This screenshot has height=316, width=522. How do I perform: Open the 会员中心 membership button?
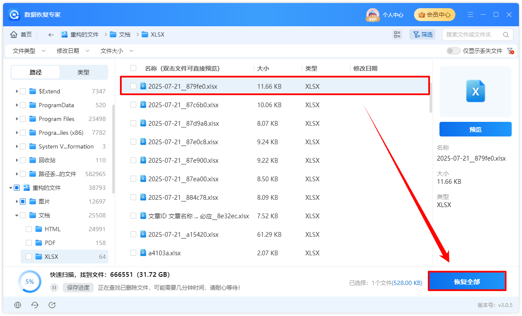pyautogui.click(x=434, y=15)
